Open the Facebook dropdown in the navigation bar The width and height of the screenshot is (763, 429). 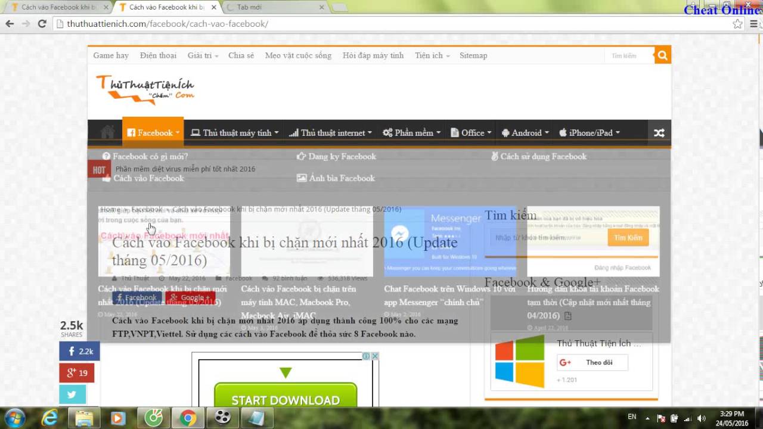pyautogui.click(x=153, y=132)
